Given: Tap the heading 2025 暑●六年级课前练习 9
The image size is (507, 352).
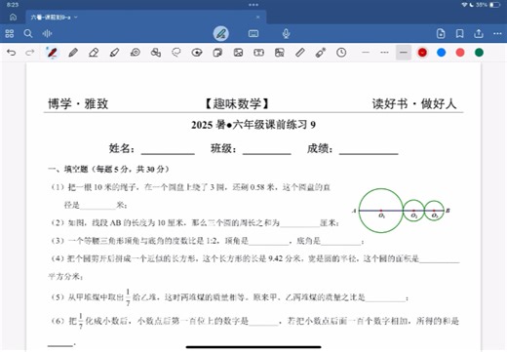Looking at the screenshot, I should (x=253, y=125).
